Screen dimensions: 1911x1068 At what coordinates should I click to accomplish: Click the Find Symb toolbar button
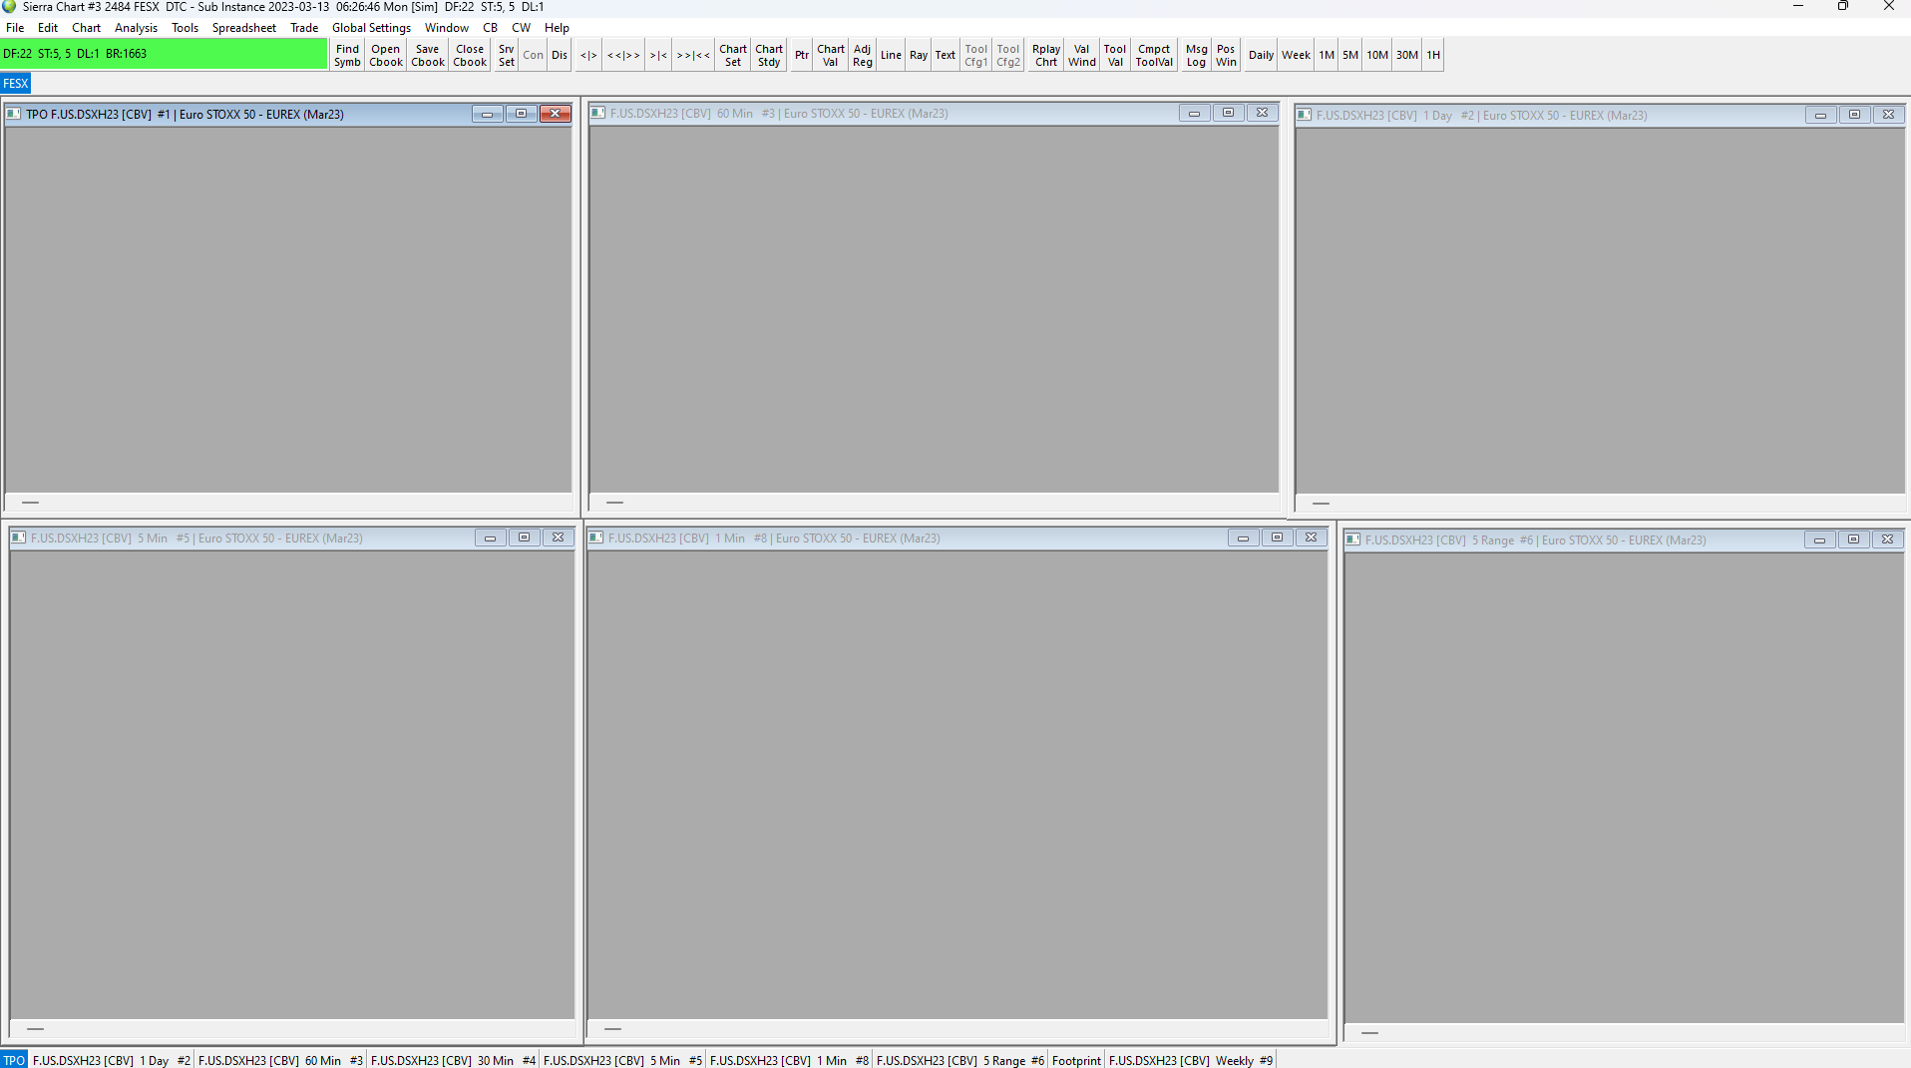point(347,55)
